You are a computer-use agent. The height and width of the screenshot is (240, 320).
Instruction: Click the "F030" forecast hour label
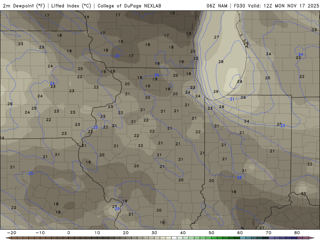coord(239,6)
